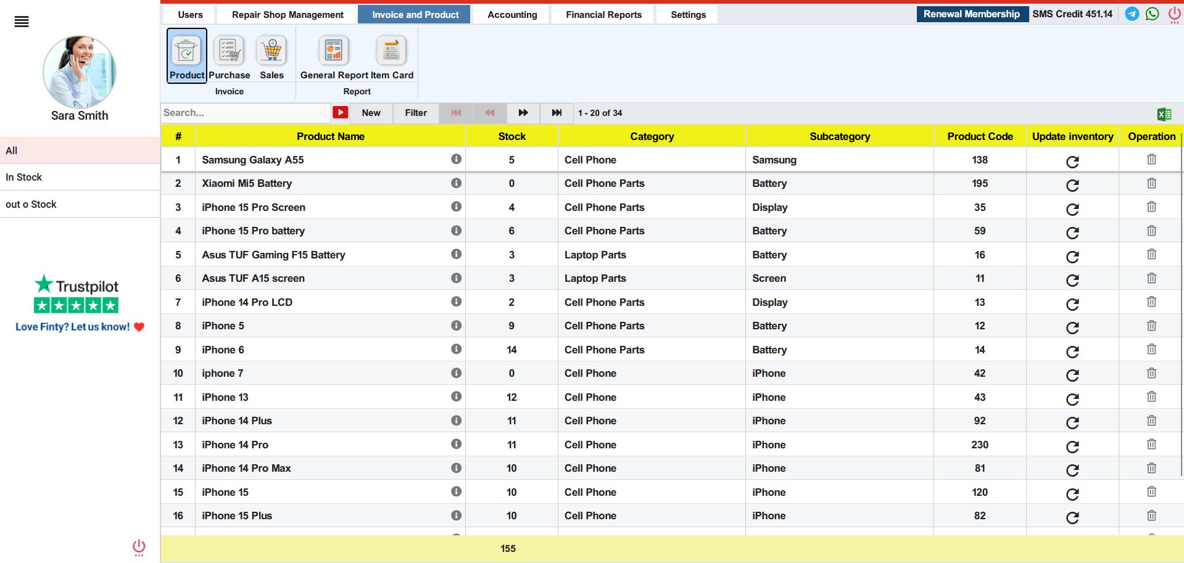Click the Telegram icon in header
Screen dimensions: 1184x563
click(1132, 14)
